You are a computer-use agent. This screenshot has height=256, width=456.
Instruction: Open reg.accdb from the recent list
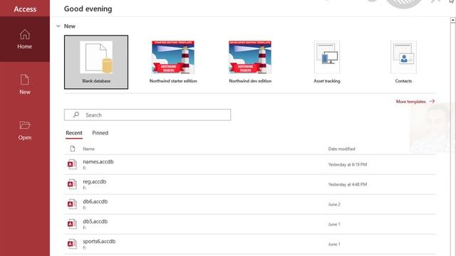[250, 185]
